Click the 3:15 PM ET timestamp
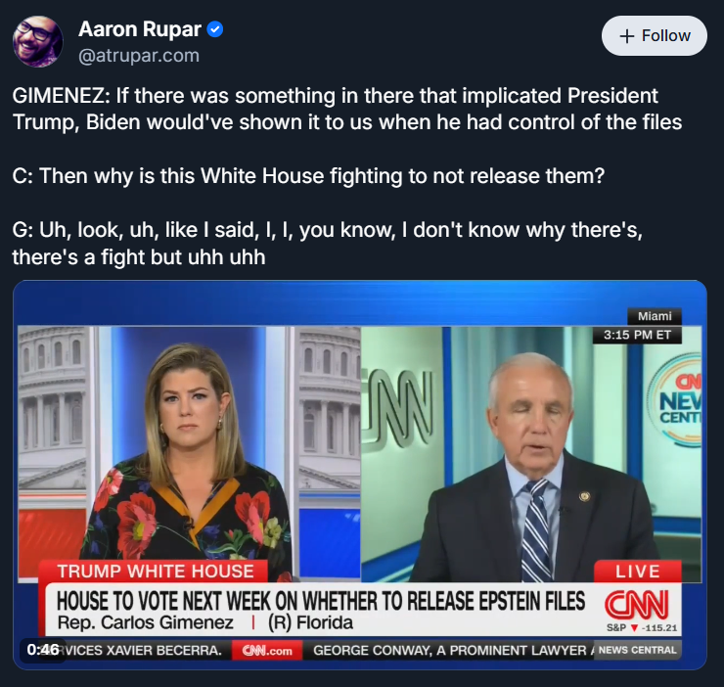This screenshot has height=687, width=724. pyautogui.click(x=637, y=335)
